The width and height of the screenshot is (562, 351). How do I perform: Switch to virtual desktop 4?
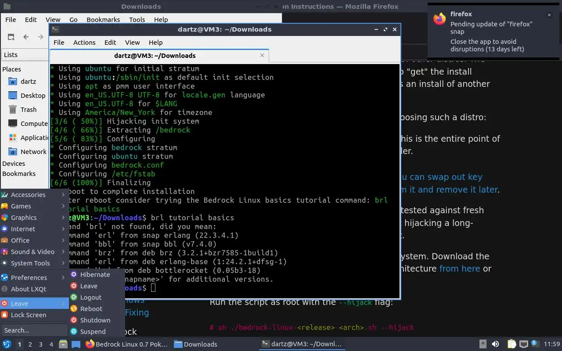[x=51, y=344]
